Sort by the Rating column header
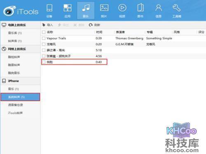Viewport: 206px width, 154px height. click(x=201, y=32)
